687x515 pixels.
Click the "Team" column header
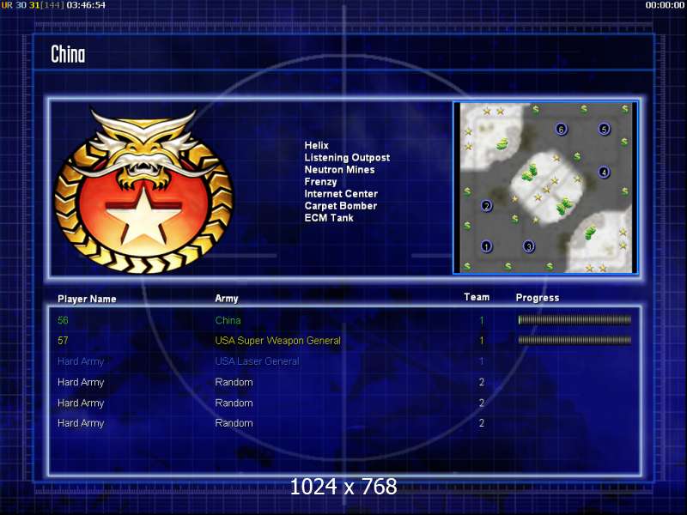(477, 297)
